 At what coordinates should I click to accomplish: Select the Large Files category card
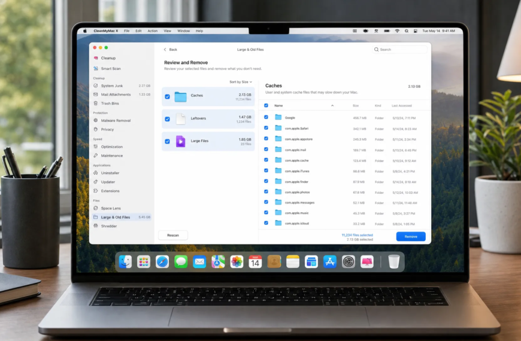pos(208,141)
